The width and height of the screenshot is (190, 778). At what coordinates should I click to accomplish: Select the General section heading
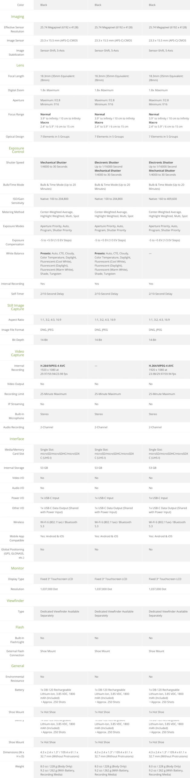(18, 666)
